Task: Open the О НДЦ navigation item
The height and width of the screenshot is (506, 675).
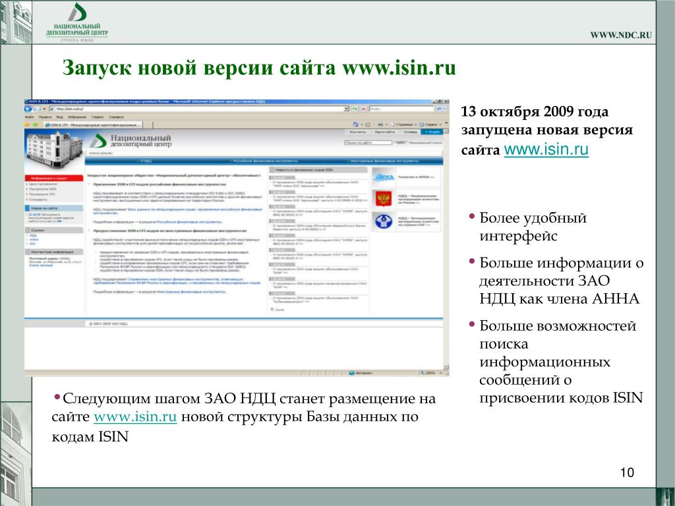Action: pyautogui.click(x=146, y=161)
